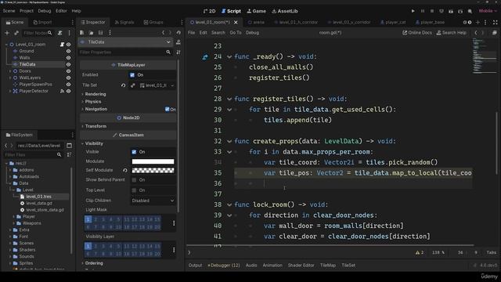
Task: Click the inspector property tools icon
Action: 178,52
